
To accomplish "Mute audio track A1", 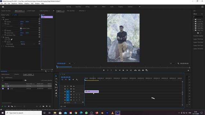I will point(74,95).
